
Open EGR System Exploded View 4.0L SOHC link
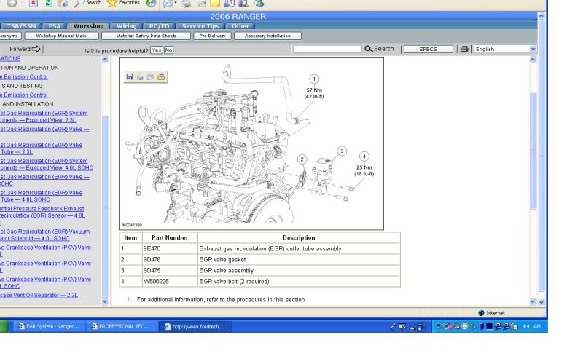[47, 165]
